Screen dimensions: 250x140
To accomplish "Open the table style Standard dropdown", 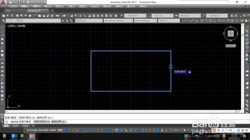I will (190, 16).
